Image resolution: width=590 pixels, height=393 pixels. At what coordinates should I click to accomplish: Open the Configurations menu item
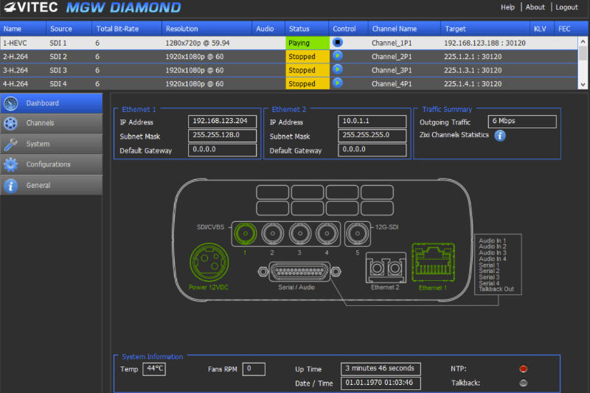[x=51, y=164]
